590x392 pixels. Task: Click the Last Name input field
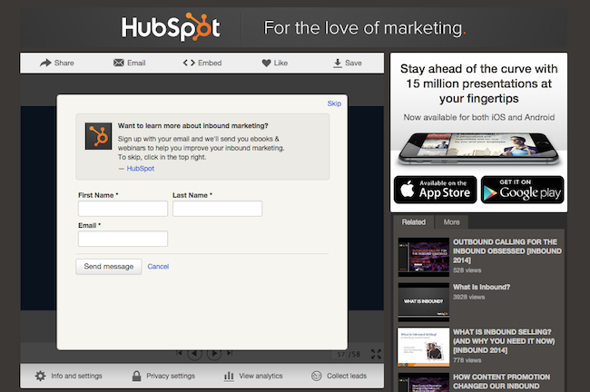(218, 209)
